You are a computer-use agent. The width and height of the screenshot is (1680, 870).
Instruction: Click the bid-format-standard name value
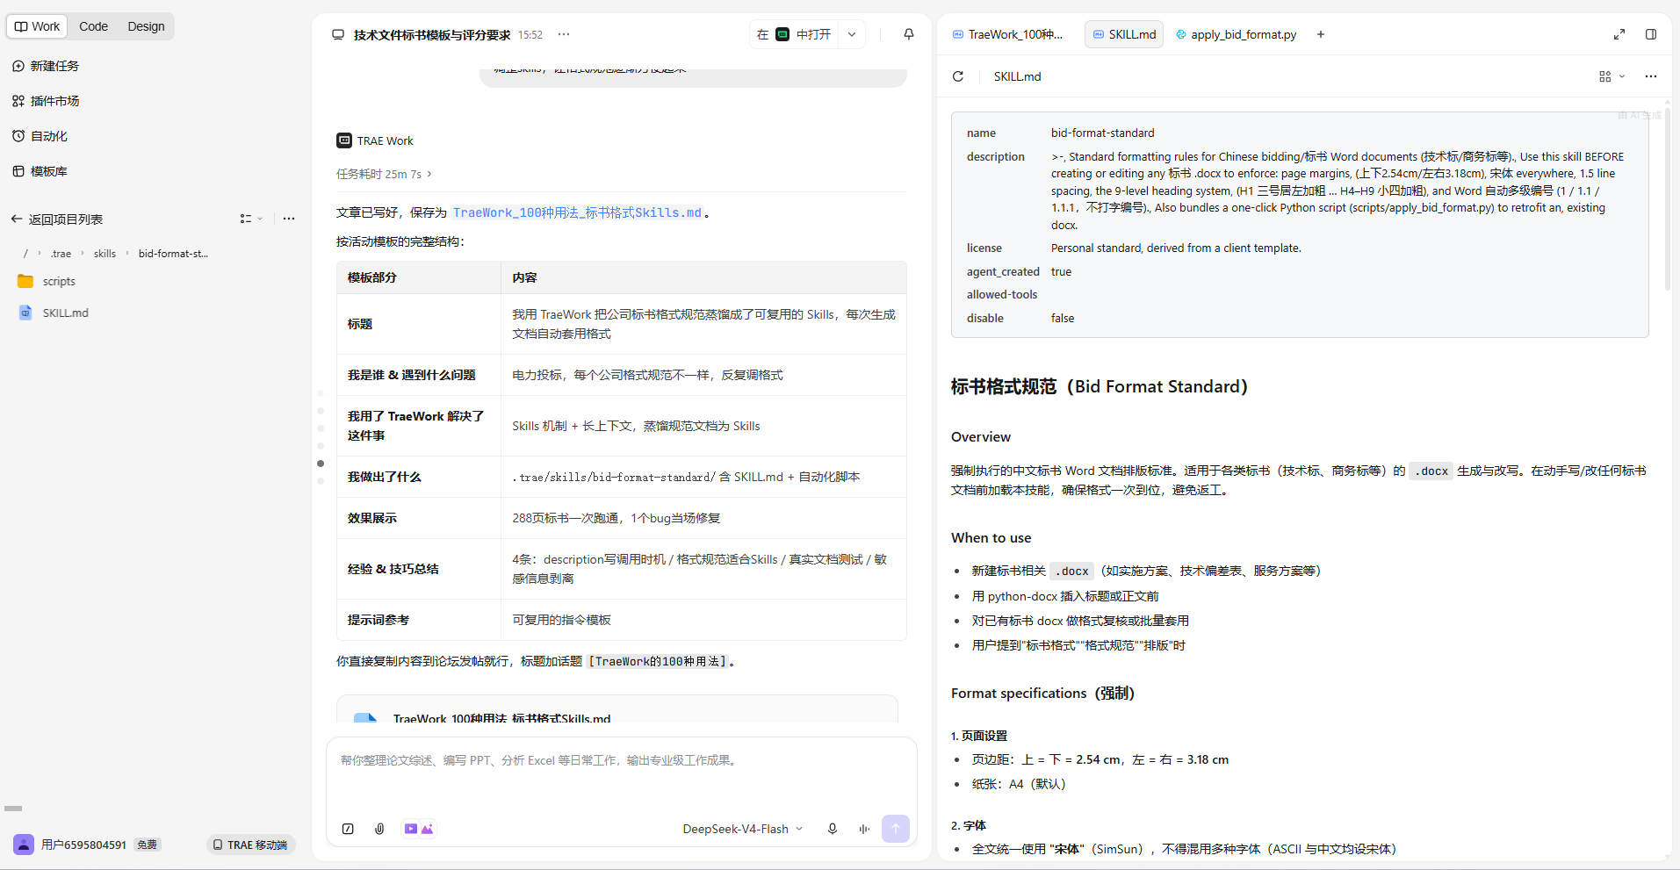tap(1103, 133)
